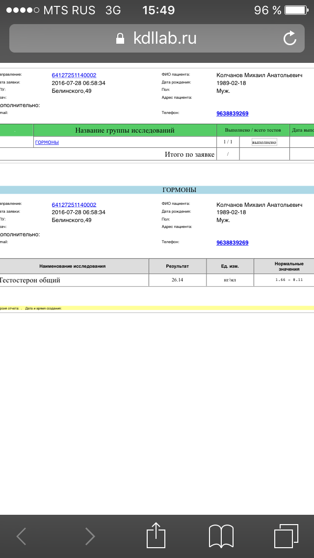Tap the padlock icon beside kdllab.ru
Screen dimensions: 314x558
[x=120, y=39]
